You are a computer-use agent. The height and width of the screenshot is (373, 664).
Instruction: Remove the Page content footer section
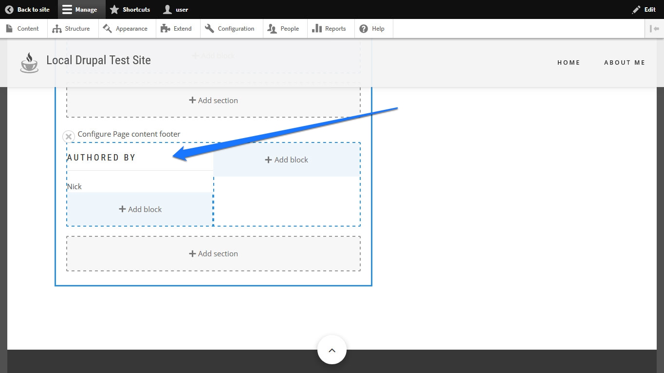point(69,137)
